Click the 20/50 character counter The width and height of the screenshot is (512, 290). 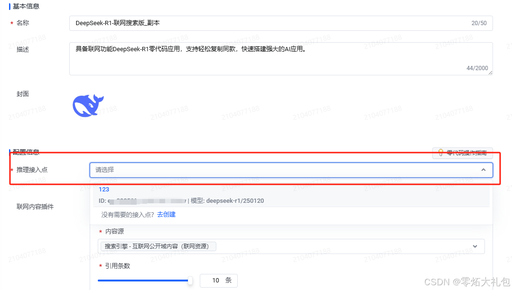click(x=479, y=23)
